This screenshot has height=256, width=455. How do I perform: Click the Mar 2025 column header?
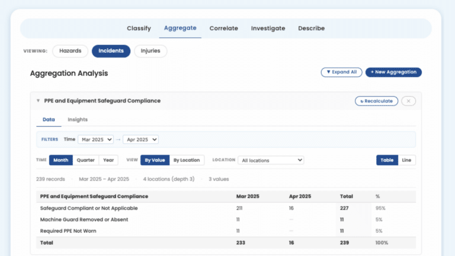coord(248,197)
